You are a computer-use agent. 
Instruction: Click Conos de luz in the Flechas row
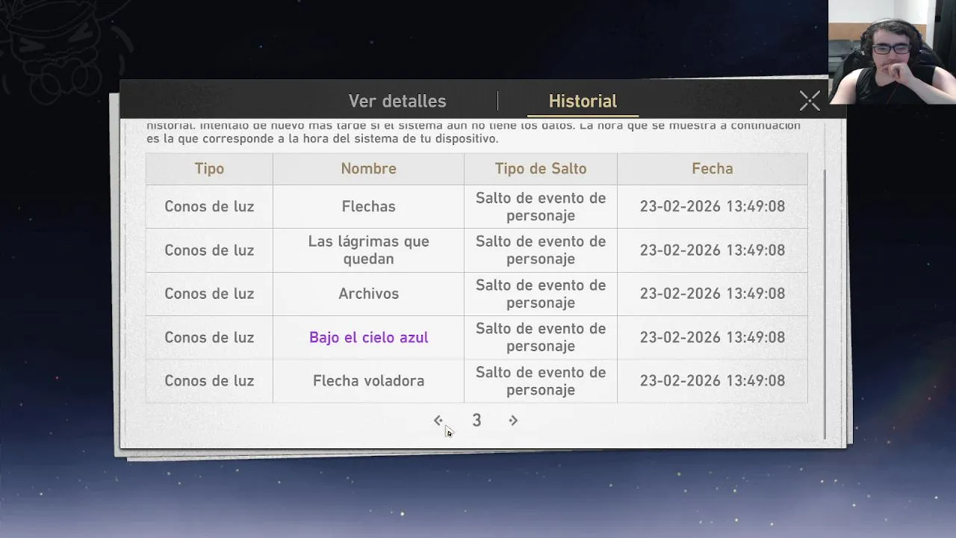[209, 206]
